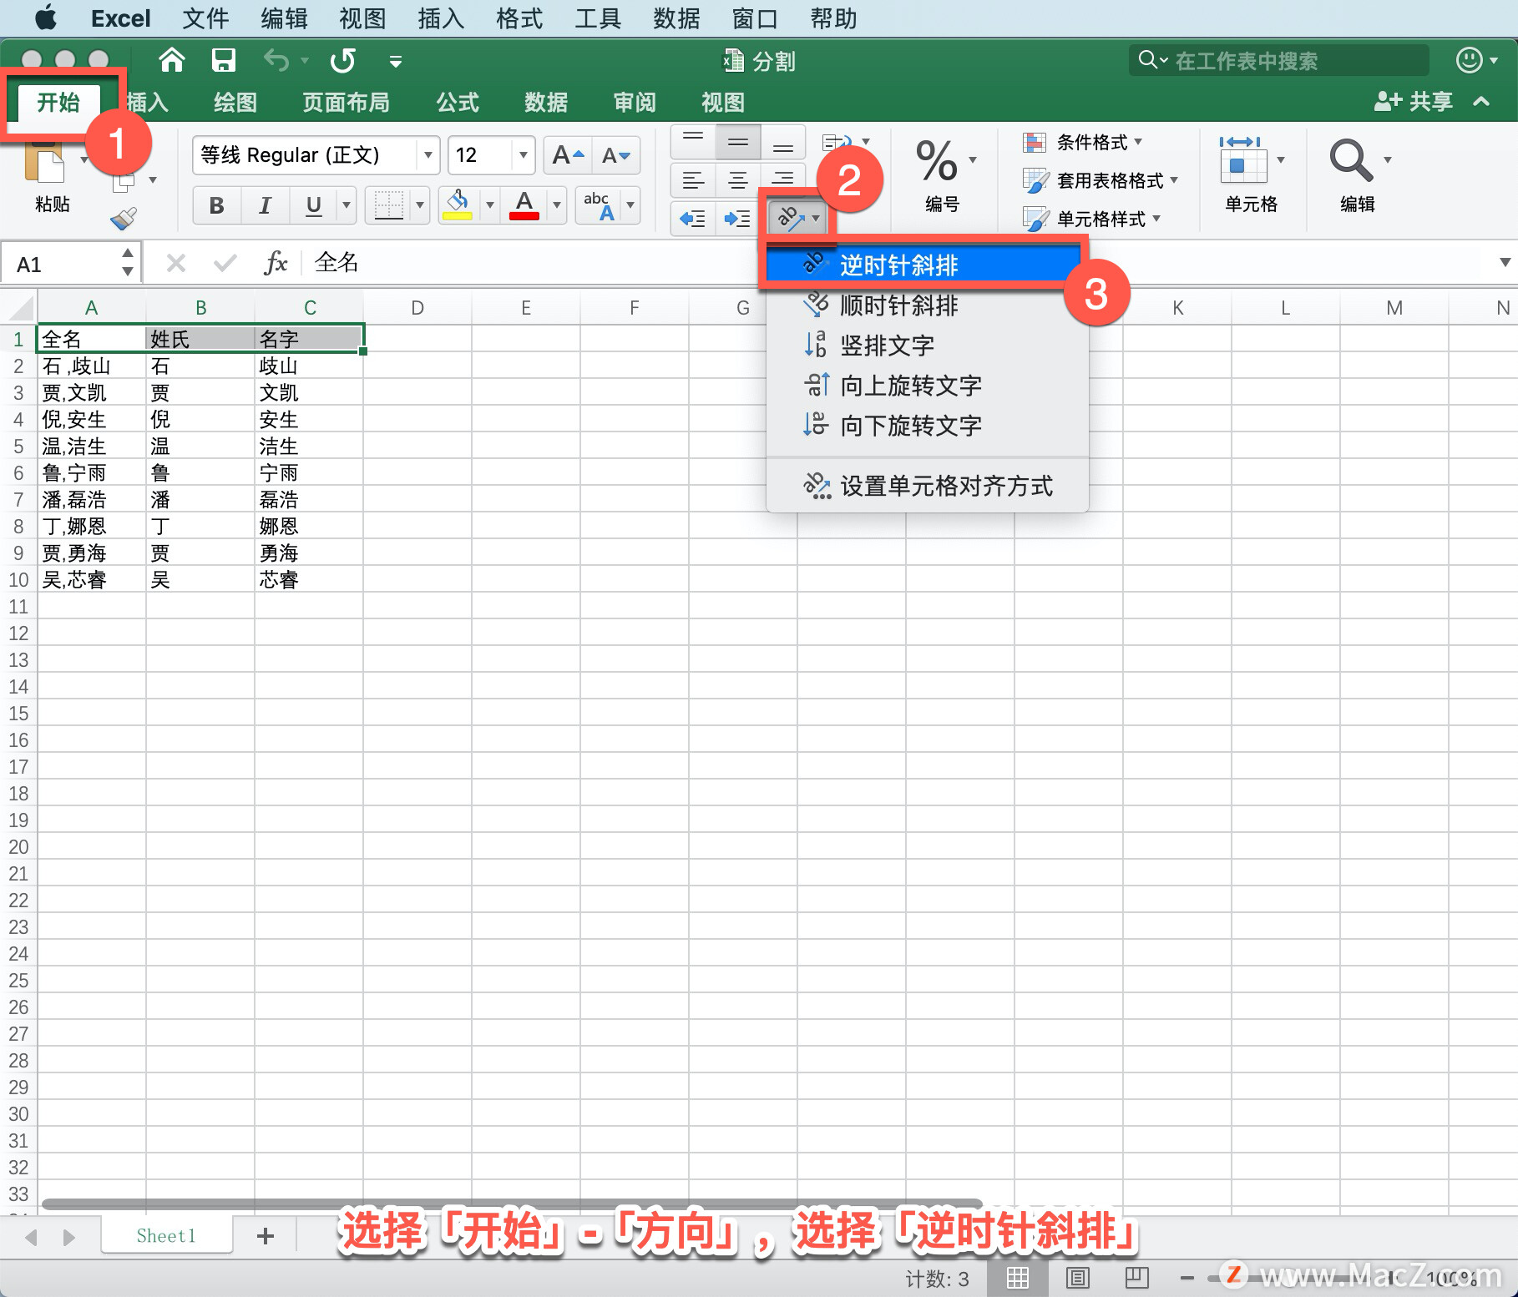Add a new sheet with plus
Viewport: 1518px width, 1297px height.
(266, 1236)
